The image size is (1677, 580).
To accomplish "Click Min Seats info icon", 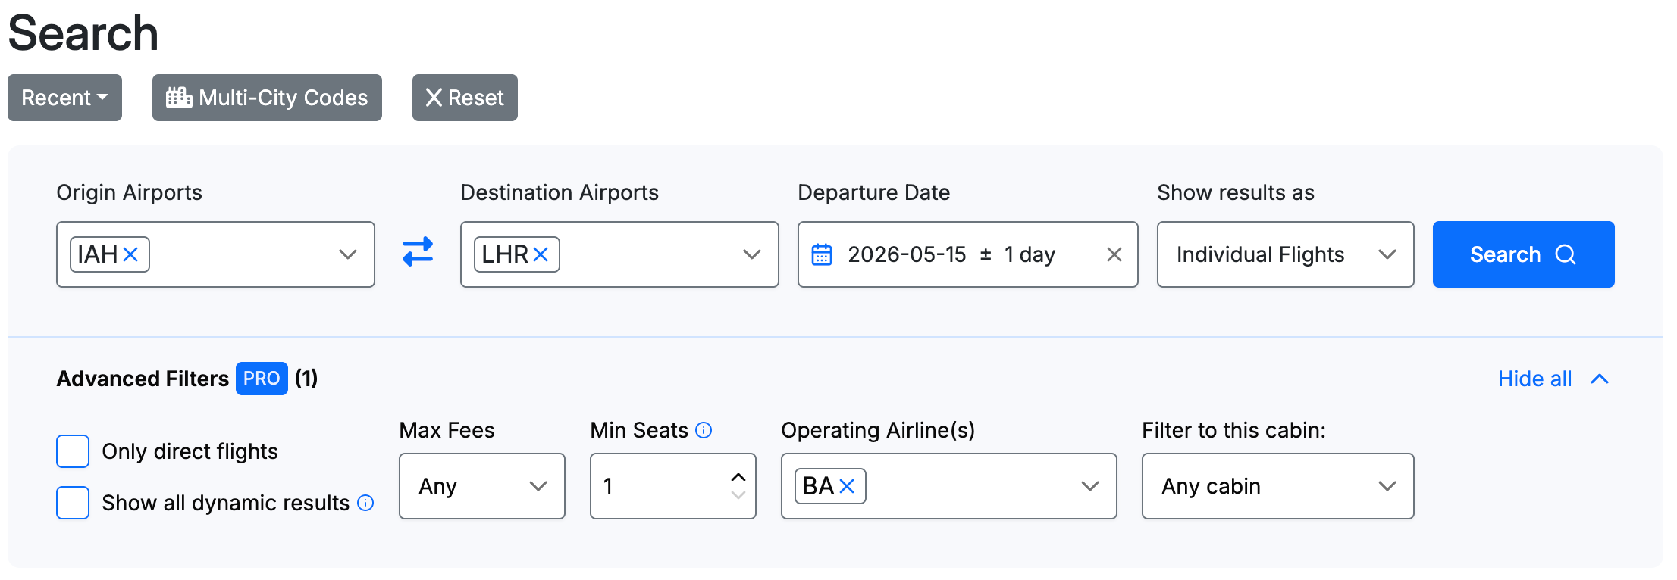I will click(704, 430).
